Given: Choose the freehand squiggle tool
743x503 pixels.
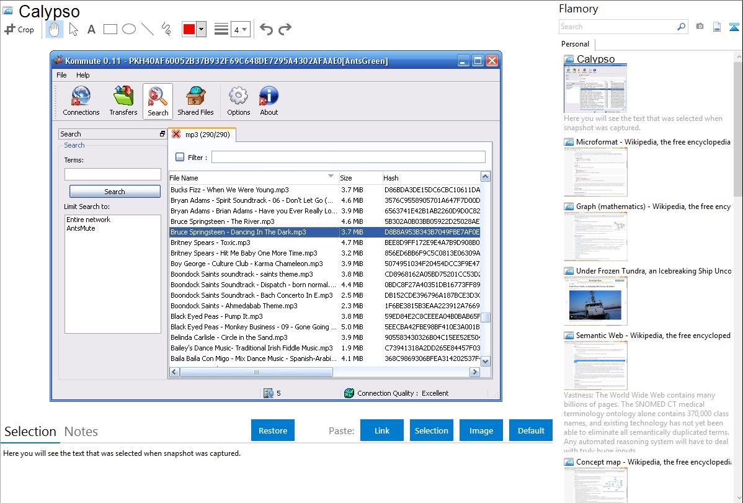Looking at the screenshot, I should 166,29.
